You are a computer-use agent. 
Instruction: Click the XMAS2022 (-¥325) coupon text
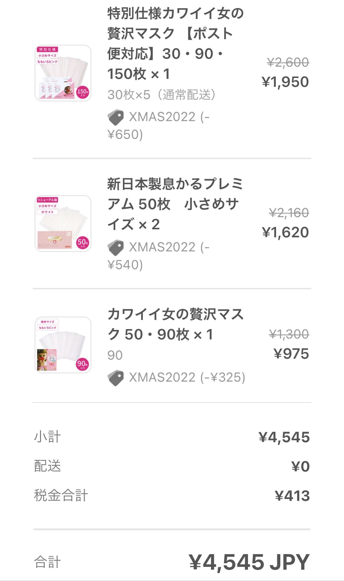coord(187,377)
